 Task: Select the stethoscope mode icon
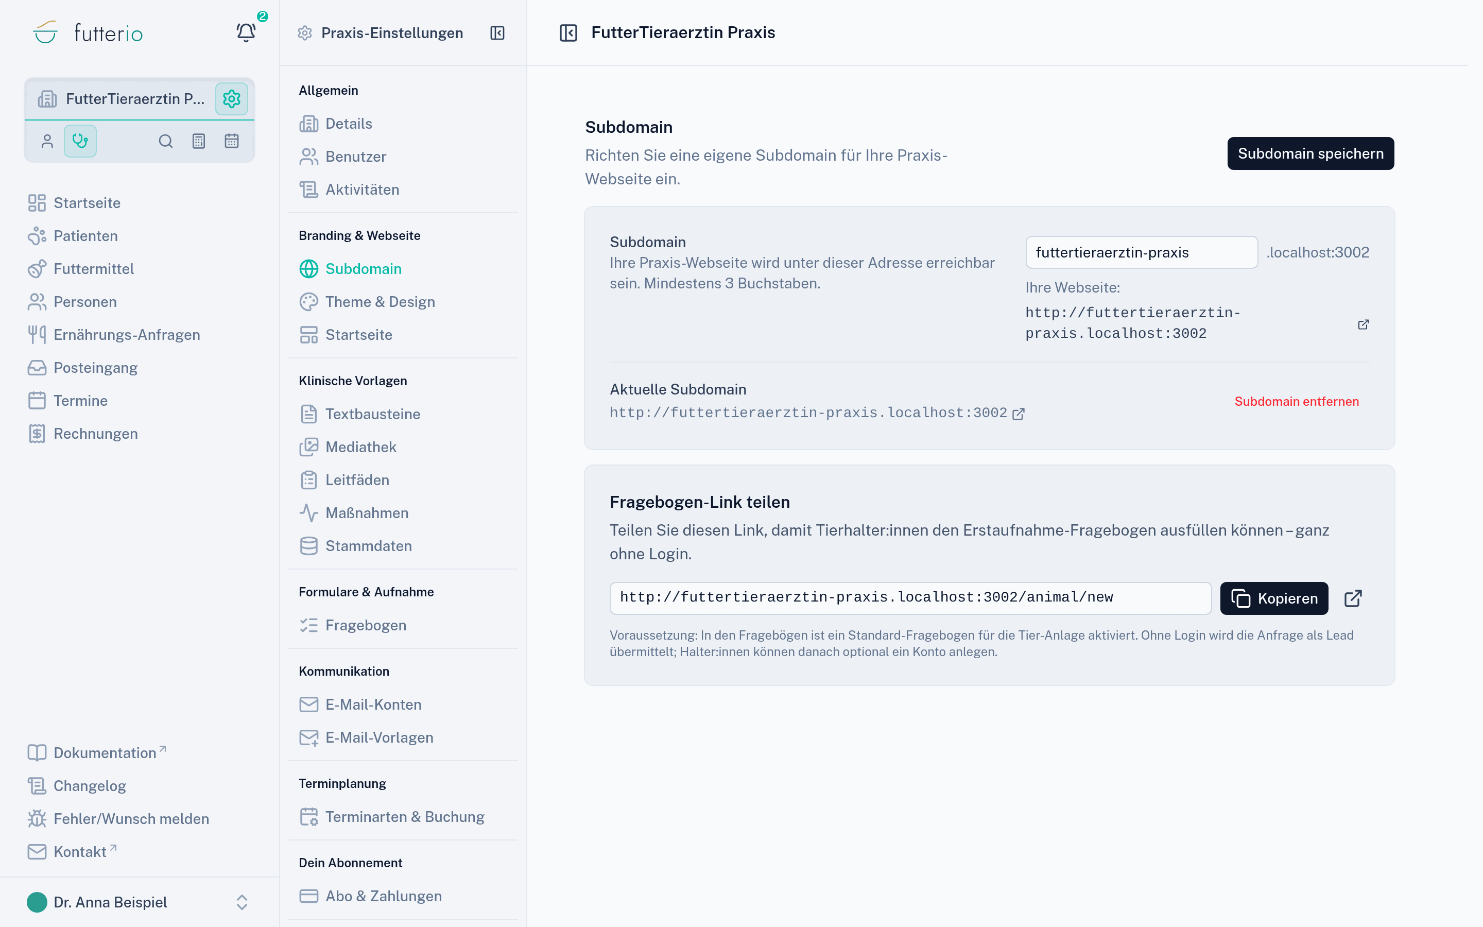click(80, 141)
